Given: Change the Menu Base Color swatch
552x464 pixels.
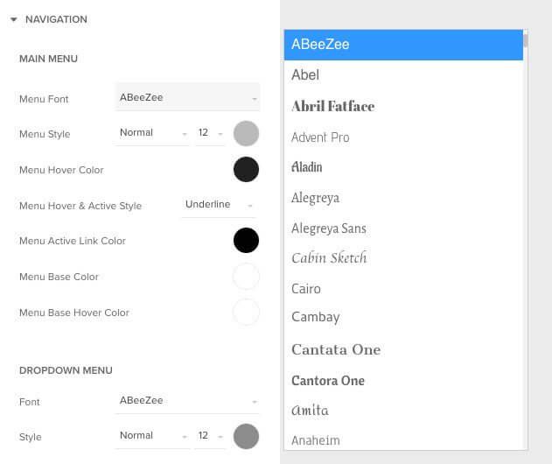Looking at the screenshot, I should (246, 277).
